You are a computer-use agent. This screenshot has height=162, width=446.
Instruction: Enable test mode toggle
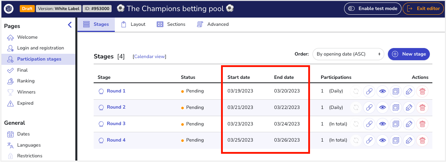click(x=372, y=9)
